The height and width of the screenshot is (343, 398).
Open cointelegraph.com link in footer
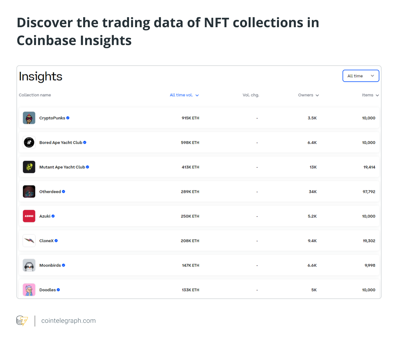pos(68,321)
